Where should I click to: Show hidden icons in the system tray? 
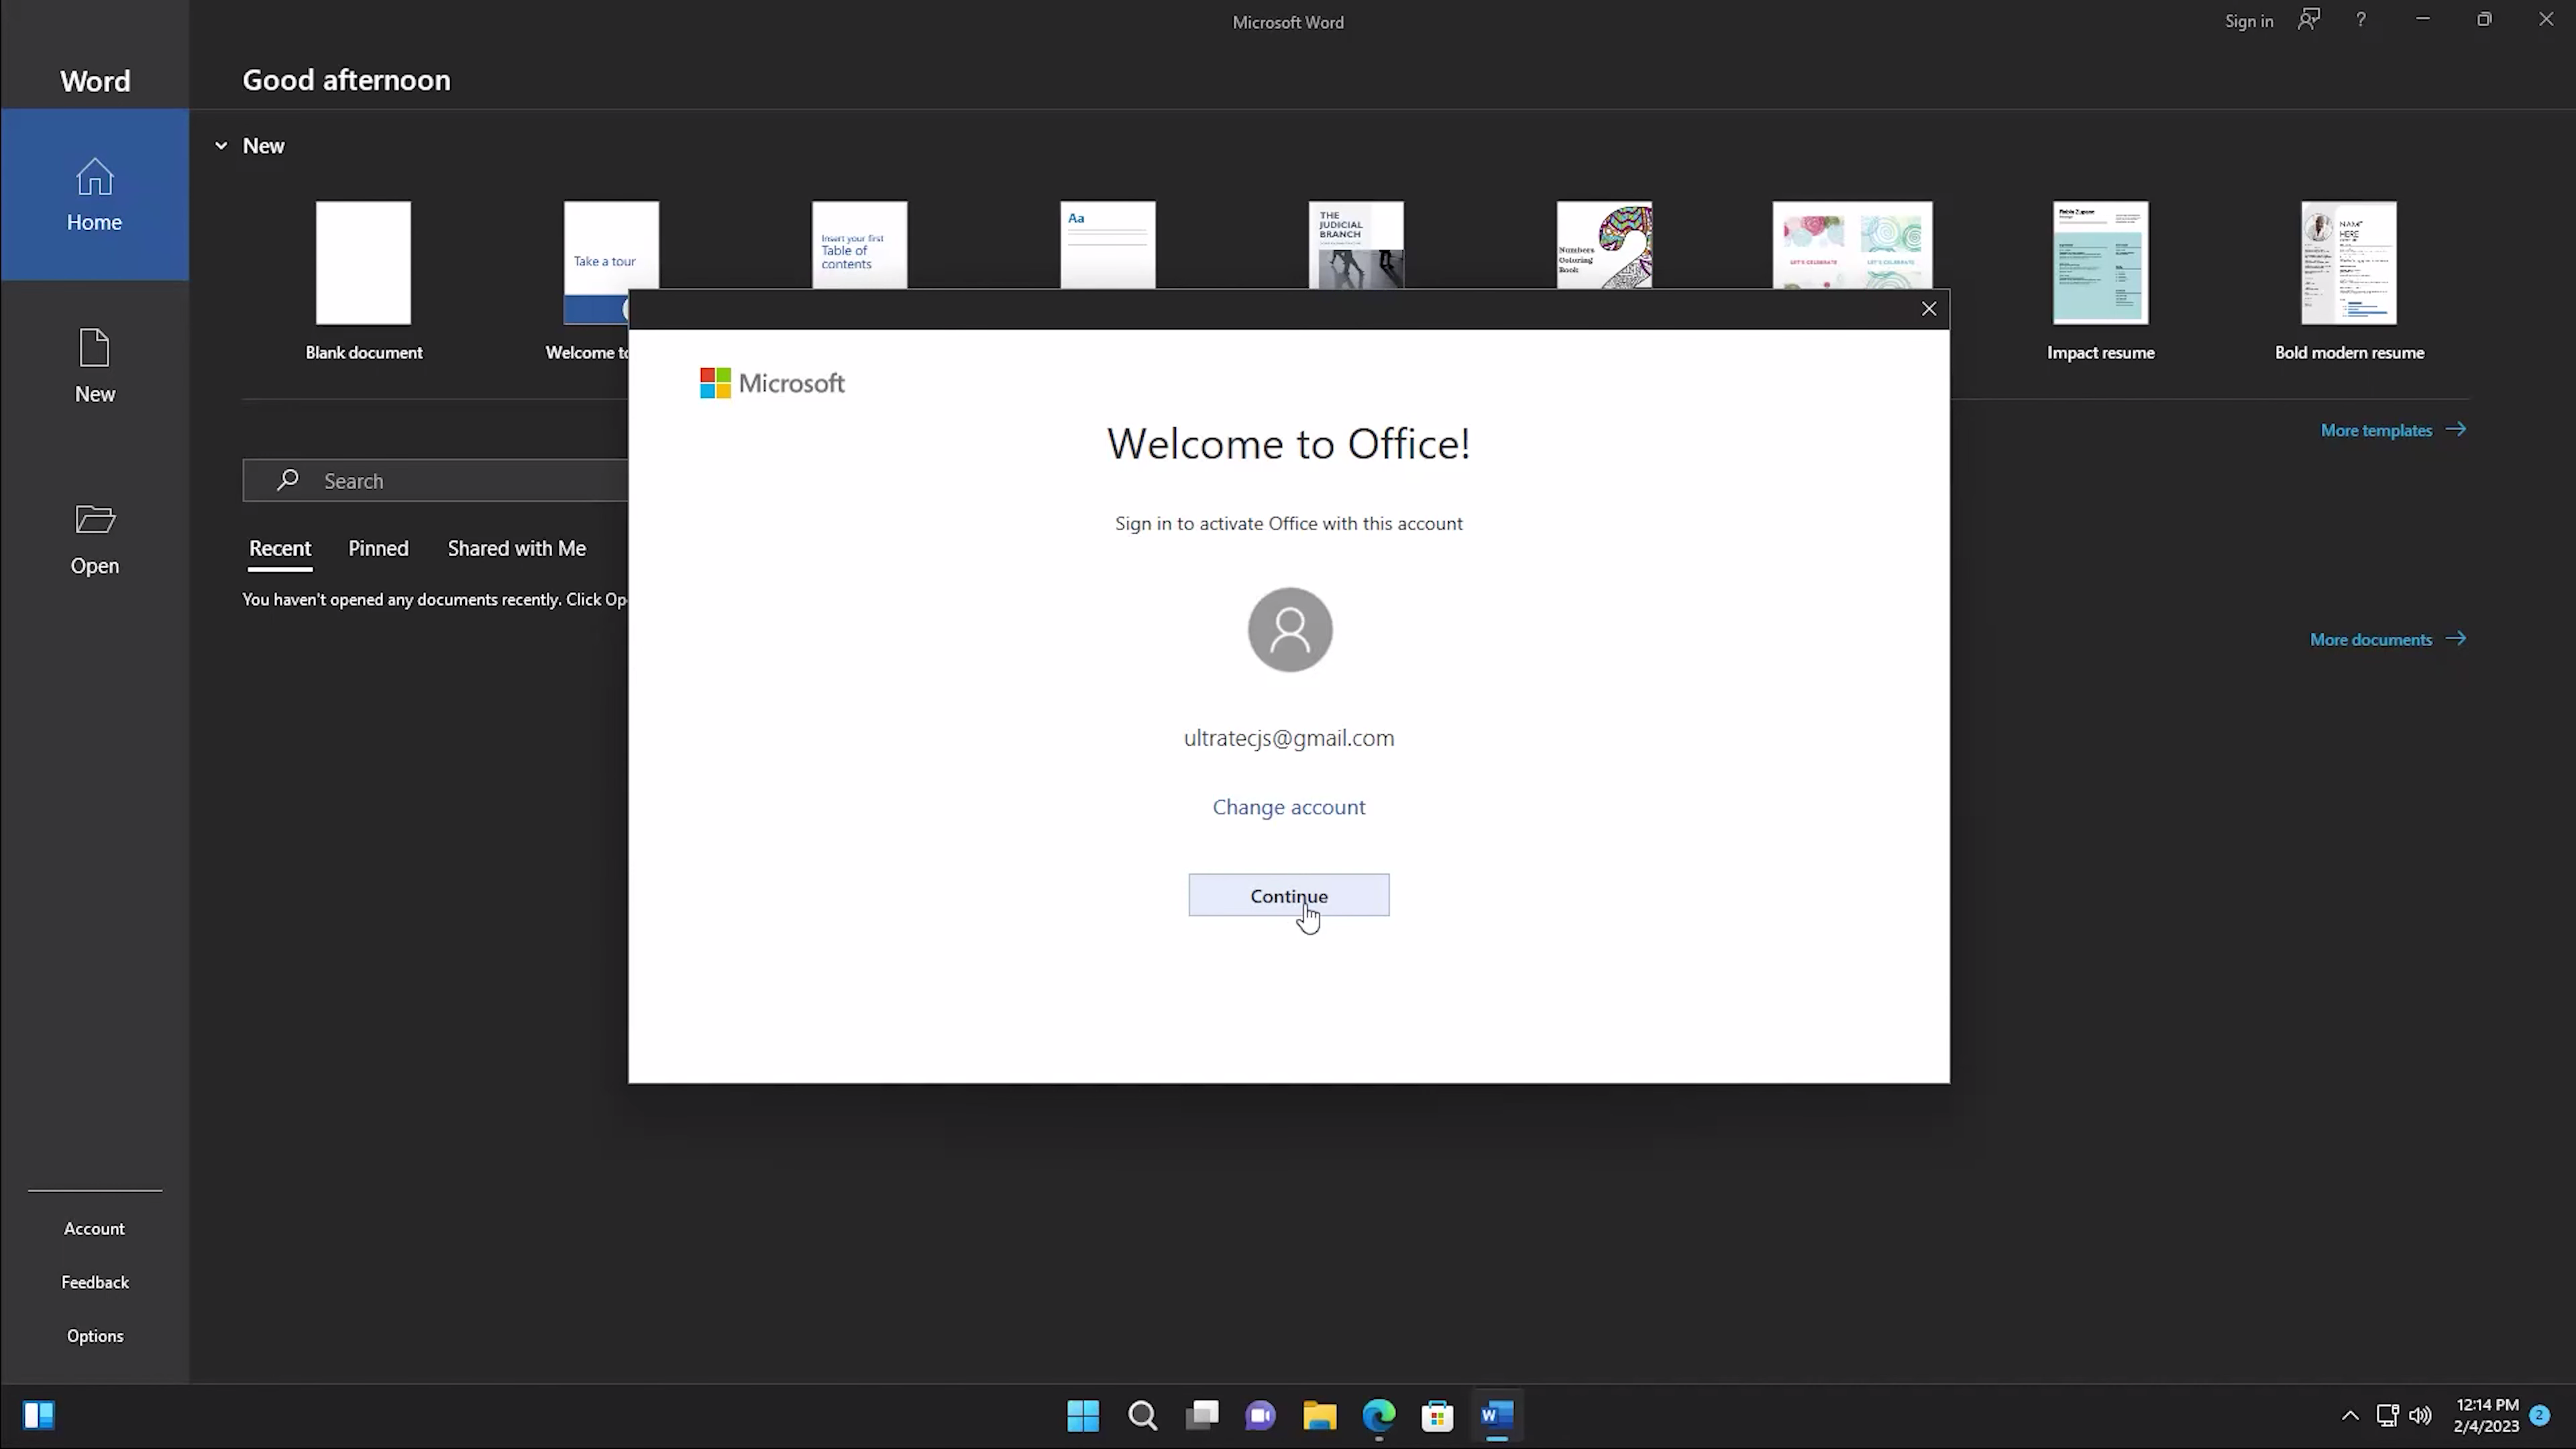point(2350,1415)
